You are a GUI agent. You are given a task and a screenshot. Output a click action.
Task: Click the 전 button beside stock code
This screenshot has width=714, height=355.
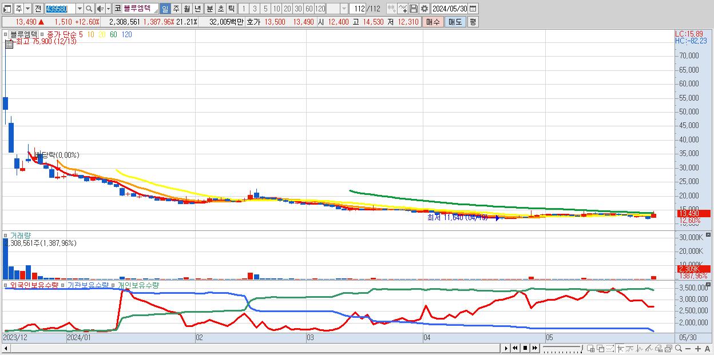(38, 9)
